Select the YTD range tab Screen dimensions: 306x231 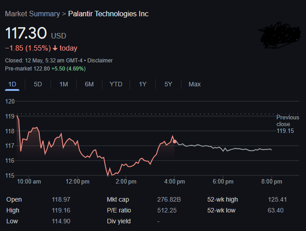point(116,84)
